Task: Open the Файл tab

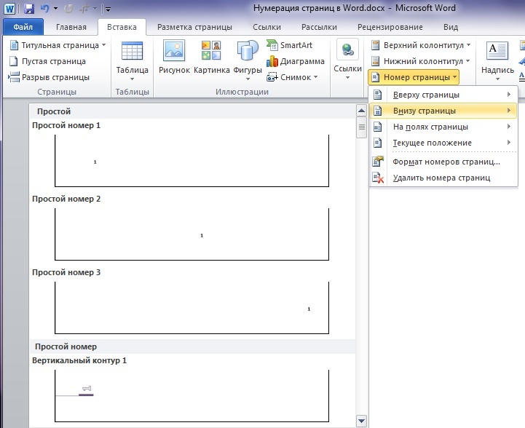Action: (x=23, y=27)
